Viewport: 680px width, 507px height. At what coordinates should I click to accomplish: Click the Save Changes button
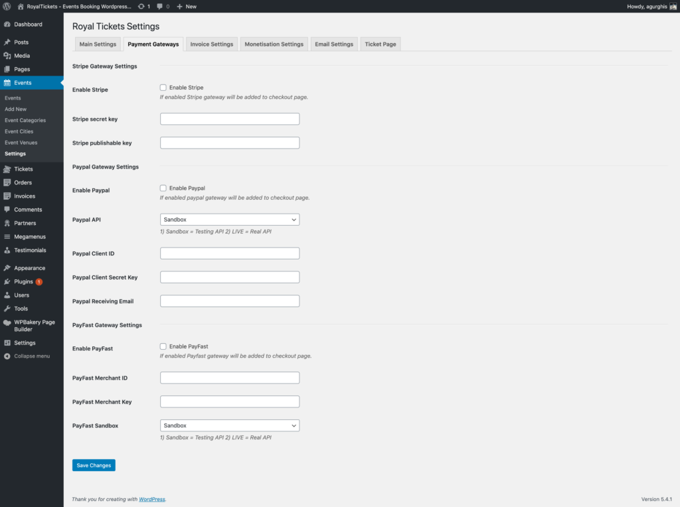click(x=94, y=465)
